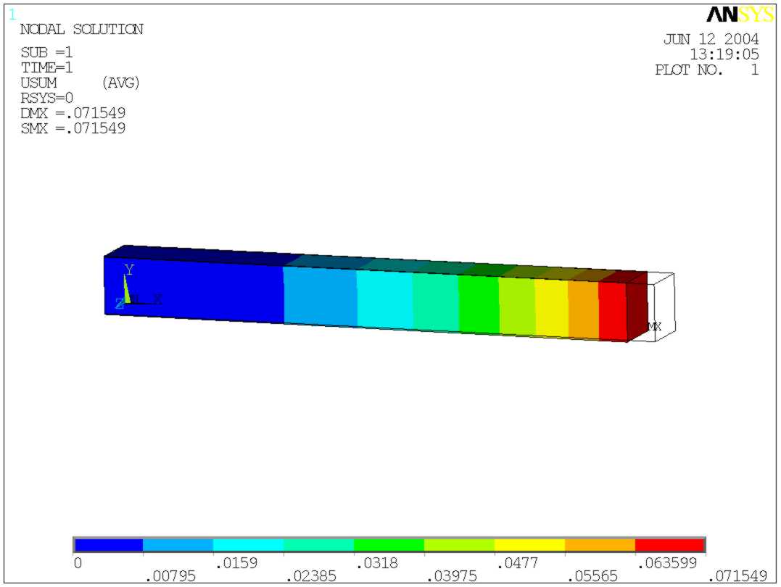Viewport: 781px width, 587px height.
Task: Click the orange legend swatch above .05565
Action: [x=599, y=545]
